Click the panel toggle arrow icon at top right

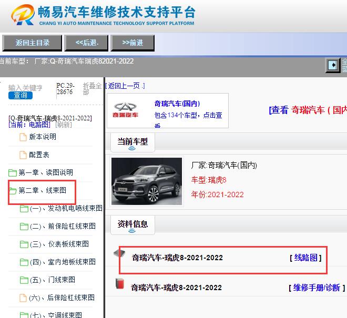point(333,65)
